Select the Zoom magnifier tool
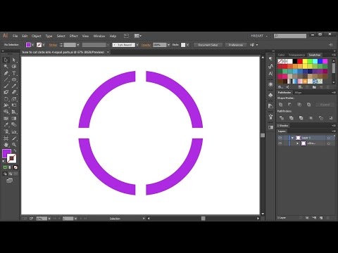 pyautogui.click(x=14, y=145)
